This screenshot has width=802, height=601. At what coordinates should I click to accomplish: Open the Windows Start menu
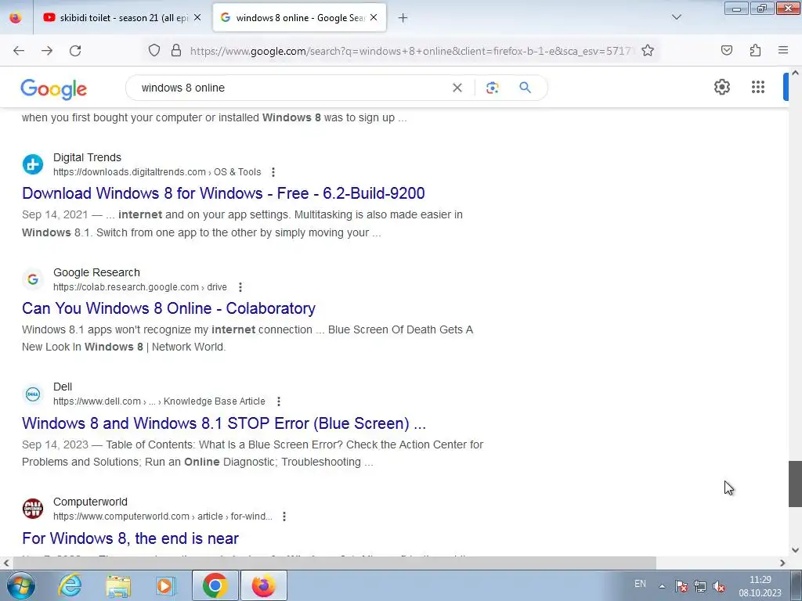[x=21, y=585]
